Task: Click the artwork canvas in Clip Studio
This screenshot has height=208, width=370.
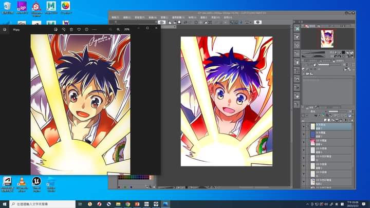Action: tap(227, 101)
